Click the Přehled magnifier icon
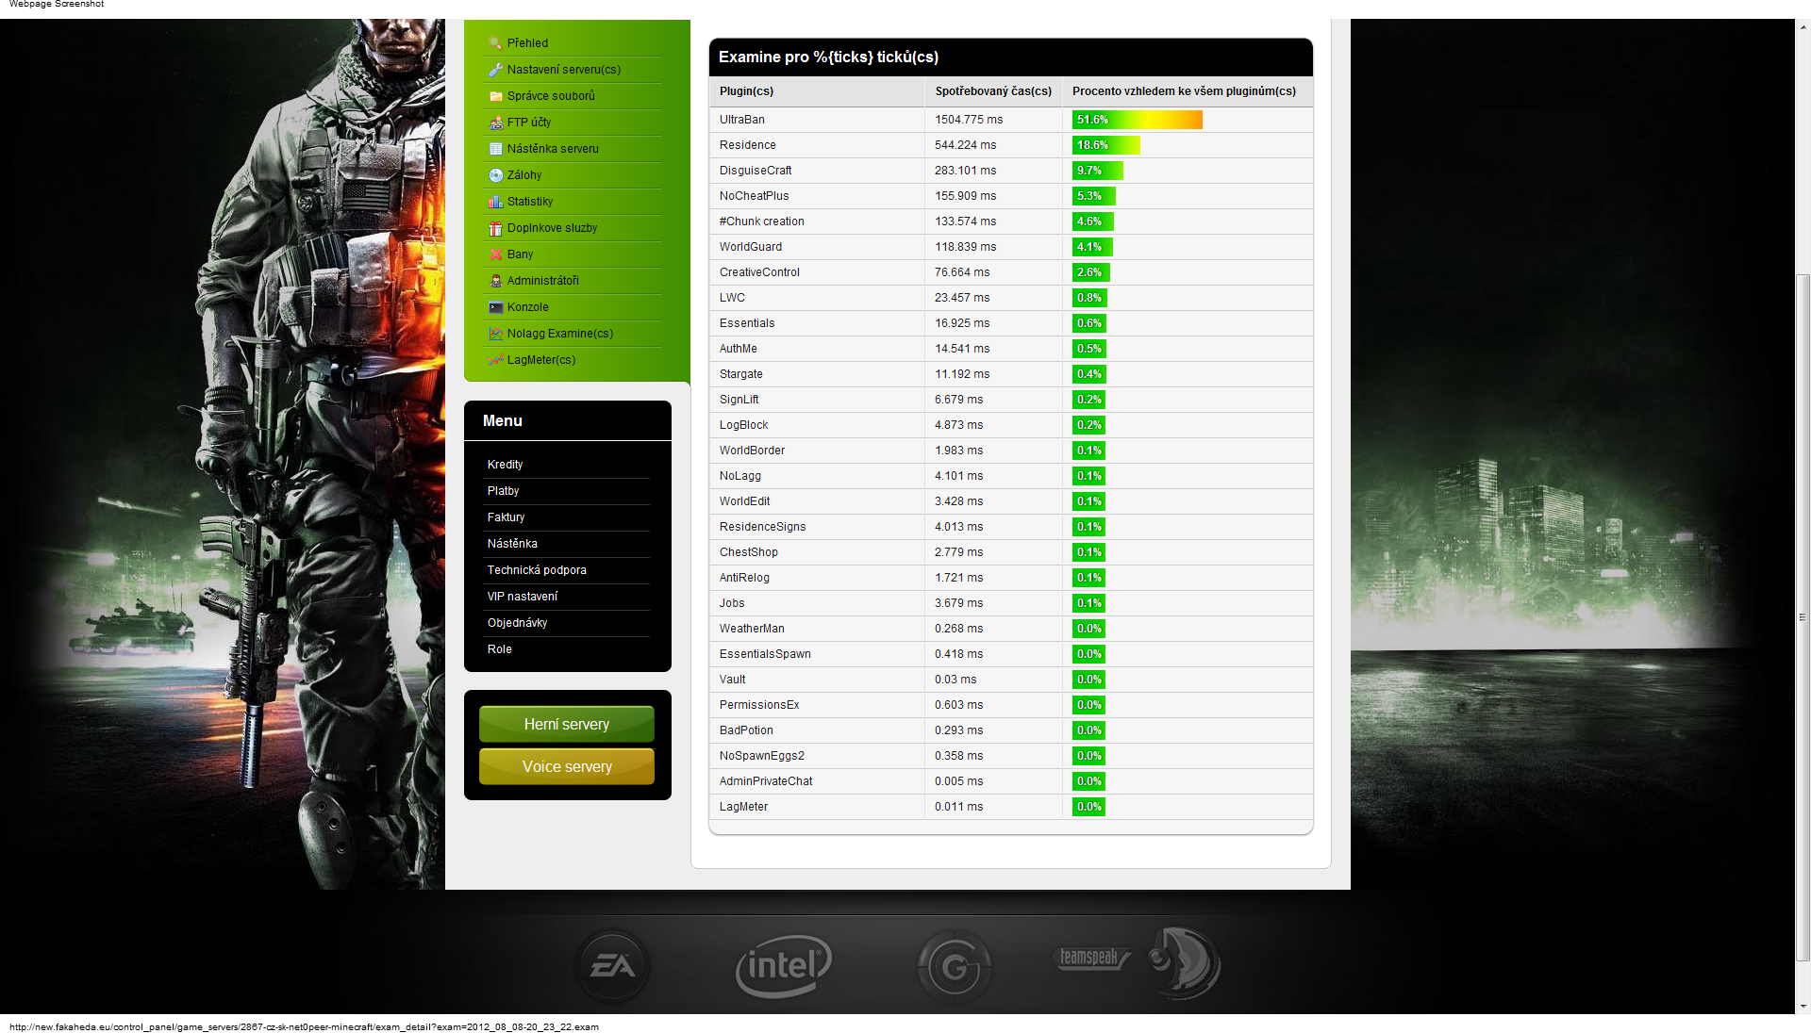This screenshot has width=1811, height=1033. [x=495, y=42]
